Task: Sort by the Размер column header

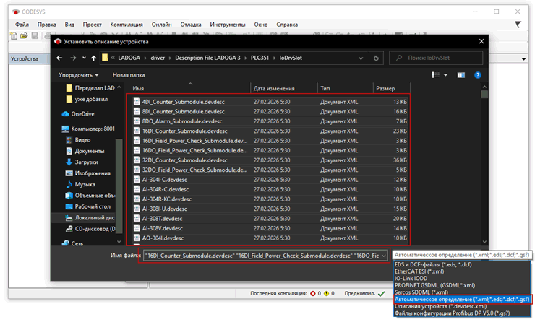Action: coord(385,88)
